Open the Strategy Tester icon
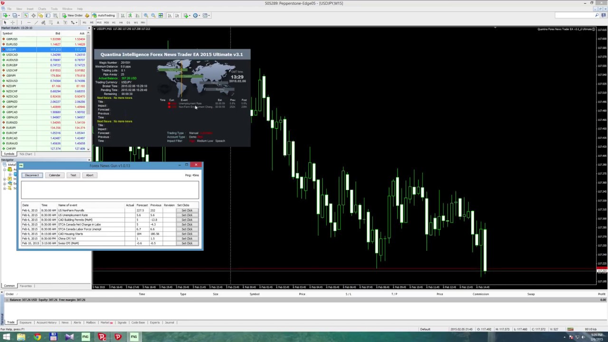Image resolution: width=608 pixels, height=342 pixels. (55, 16)
